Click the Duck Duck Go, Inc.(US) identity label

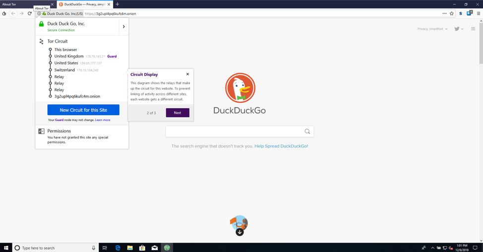pyautogui.click(x=64, y=13)
